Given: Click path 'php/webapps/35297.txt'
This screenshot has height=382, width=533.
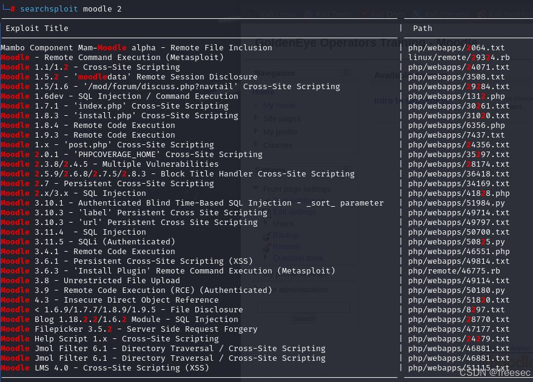Looking at the screenshot, I should point(459,154).
